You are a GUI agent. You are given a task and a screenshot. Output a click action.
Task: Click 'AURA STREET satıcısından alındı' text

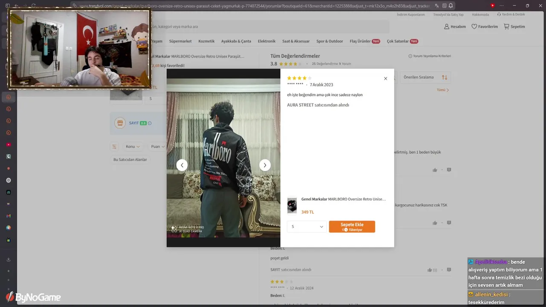click(318, 105)
